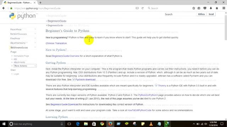Reload the page with the refresh icon
The image size is (227, 127).
click(x=143, y=8)
